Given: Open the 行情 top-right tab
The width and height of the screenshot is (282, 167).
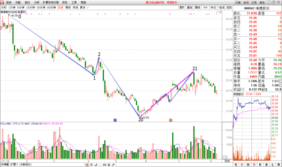Looking at the screenshot, I should coord(238,2).
